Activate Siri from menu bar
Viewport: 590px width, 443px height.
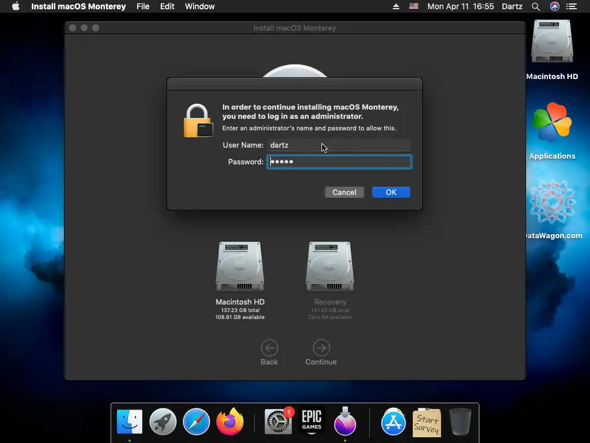(555, 6)
